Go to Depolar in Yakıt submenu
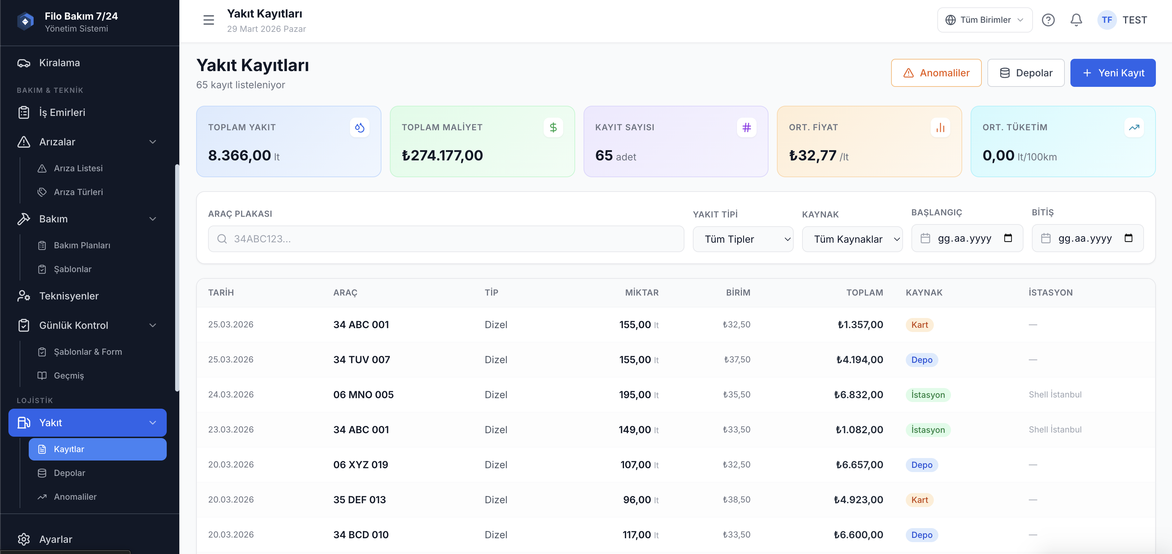Image resolution: width=1172 pixels, height=554 pixels. click(x=70, y=473)
